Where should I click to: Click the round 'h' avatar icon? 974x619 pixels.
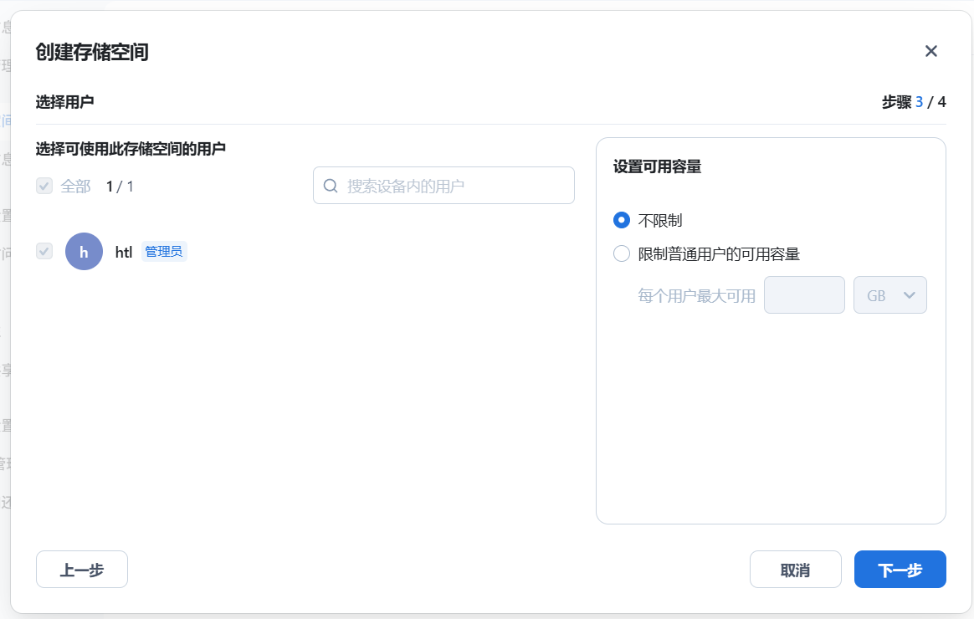point(84,251)
